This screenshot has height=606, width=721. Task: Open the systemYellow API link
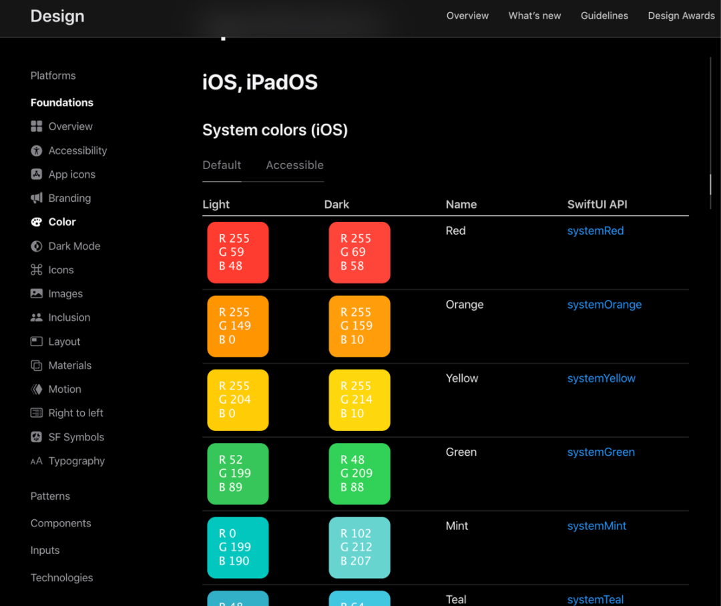tap(601, 378)
